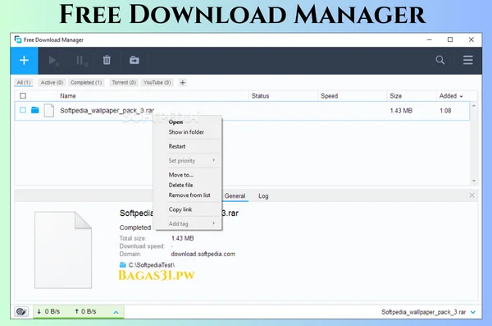Click the Completed status in details panel

(135, 227)
